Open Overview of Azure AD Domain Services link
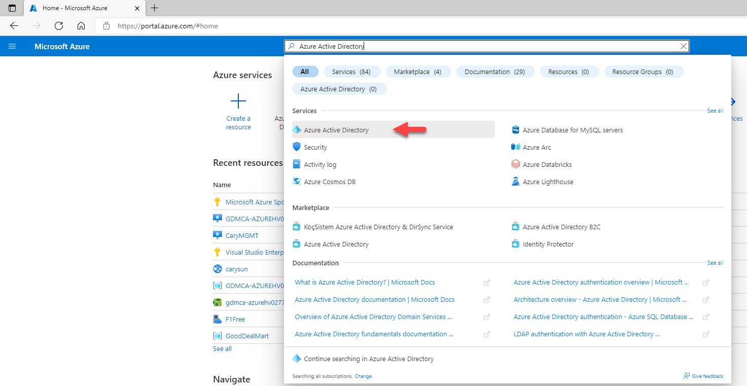The height and width of the screenshot is (386, 747). (373, 317)
